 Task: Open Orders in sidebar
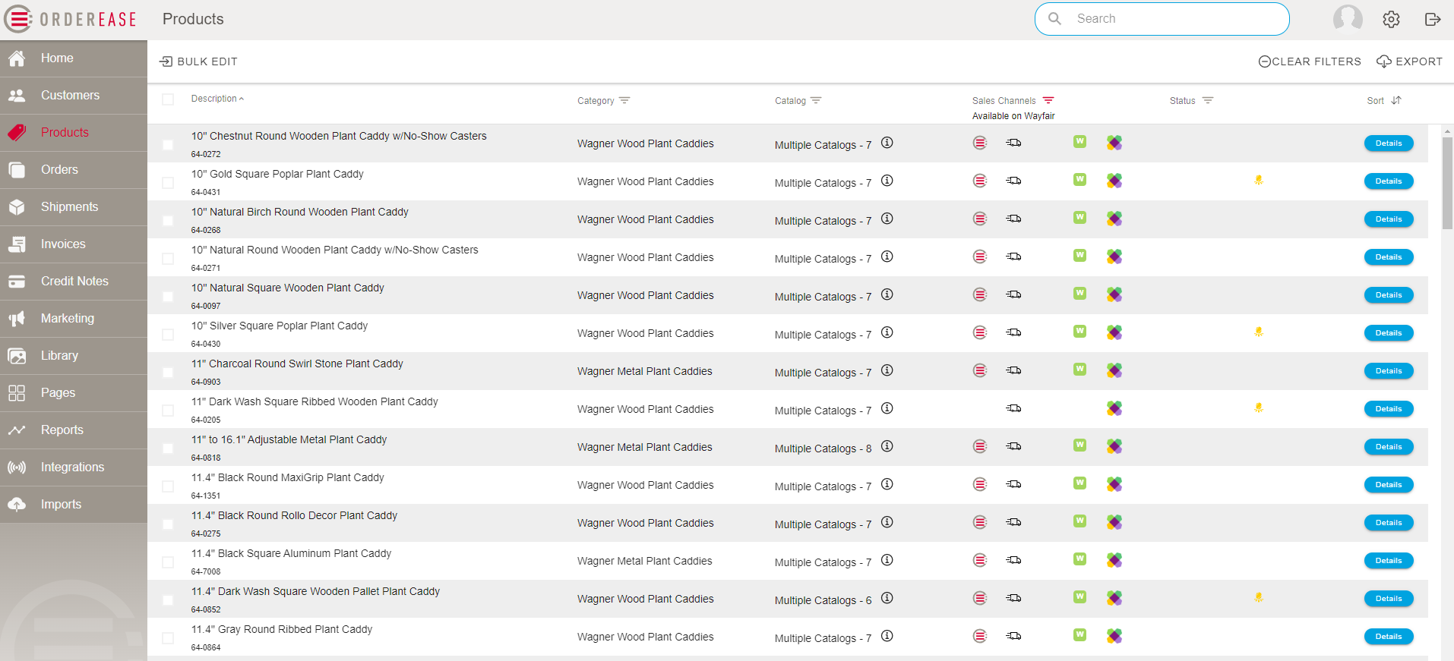click(x=74, y=170)
